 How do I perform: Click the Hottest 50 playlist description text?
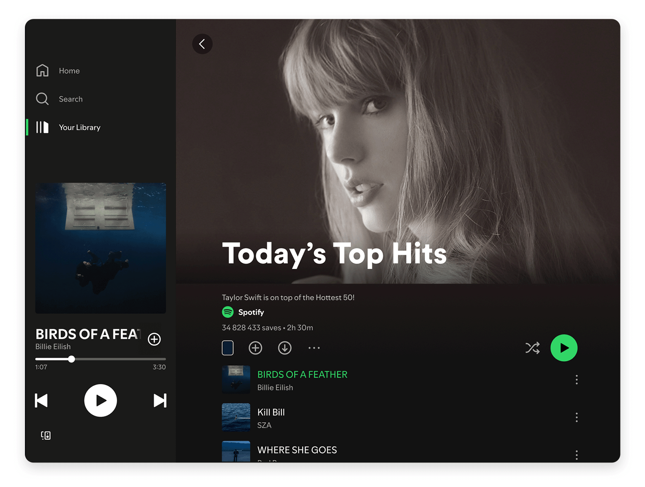pos(288,298)
